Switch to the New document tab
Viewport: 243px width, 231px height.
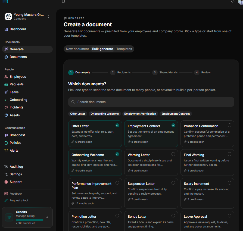[x=77, y=49]
